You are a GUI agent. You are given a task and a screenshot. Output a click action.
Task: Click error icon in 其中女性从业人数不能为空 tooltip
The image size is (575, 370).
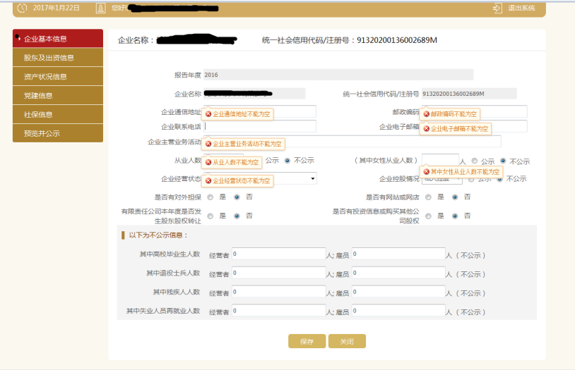tap(426, 172)
